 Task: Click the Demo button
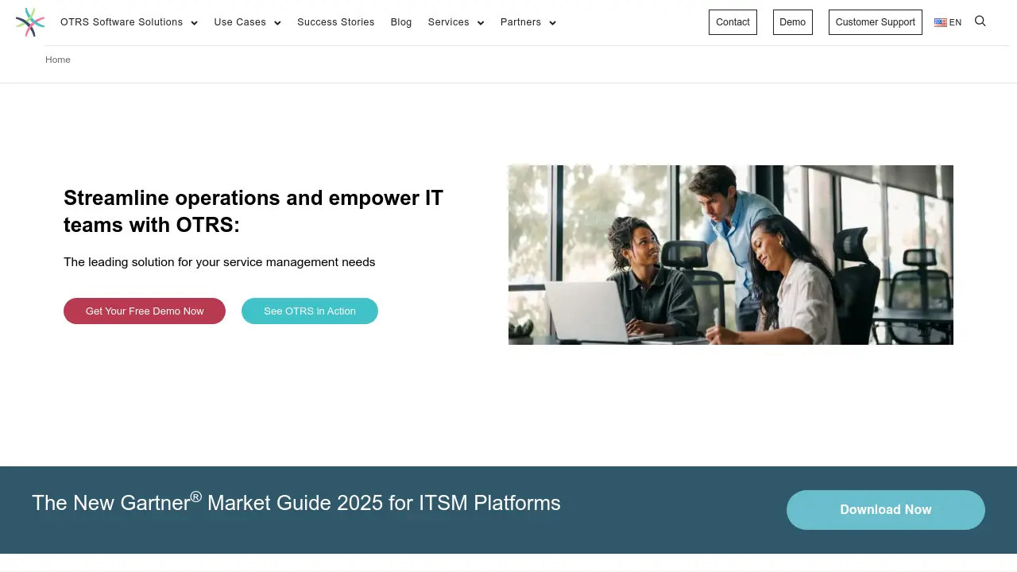(x=792, y=22)
